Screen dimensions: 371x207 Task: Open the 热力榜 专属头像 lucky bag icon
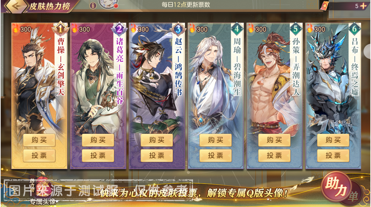click(43, 189)
